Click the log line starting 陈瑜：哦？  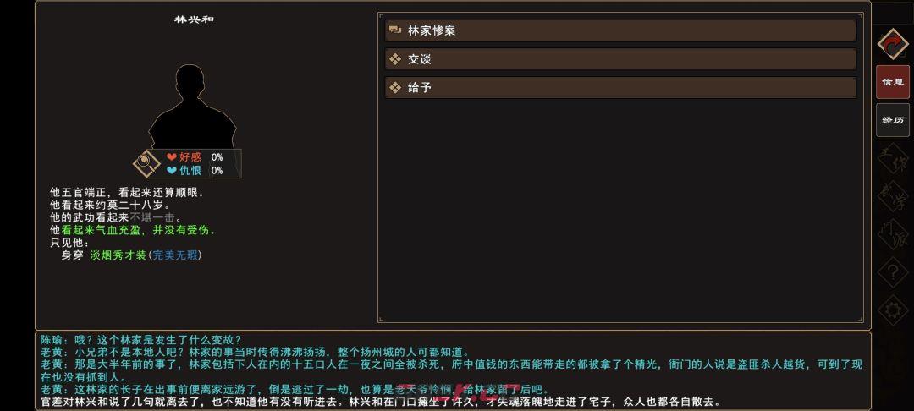[x=140, y=340]
